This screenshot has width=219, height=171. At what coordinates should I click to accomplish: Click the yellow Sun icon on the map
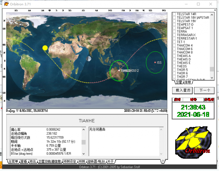click(x=45, y=48)
